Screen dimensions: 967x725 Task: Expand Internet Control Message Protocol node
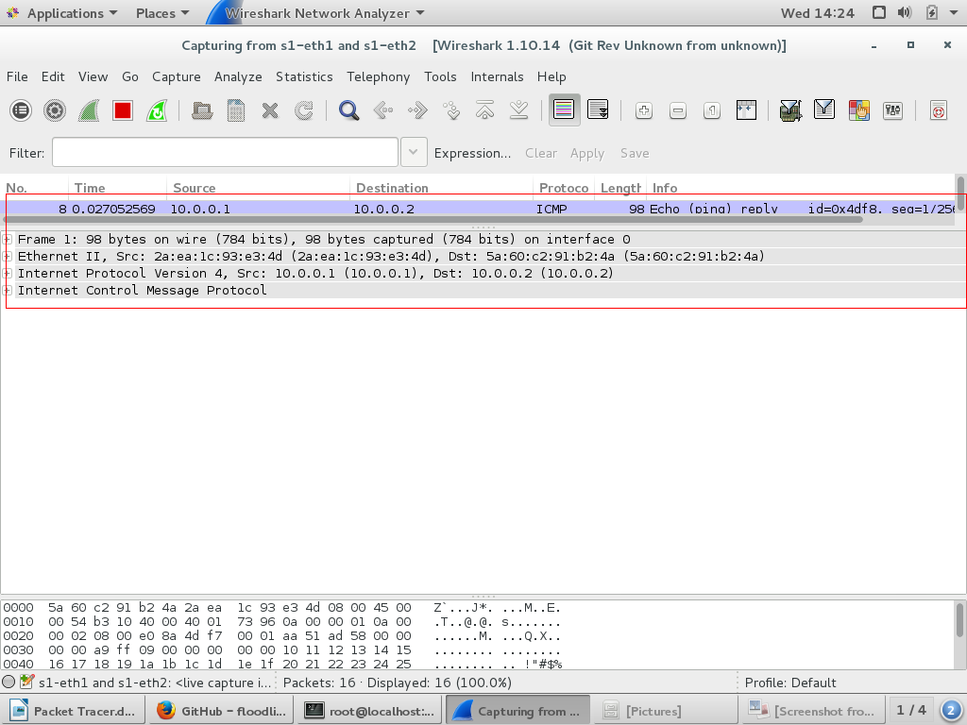(x=8, y=291)
